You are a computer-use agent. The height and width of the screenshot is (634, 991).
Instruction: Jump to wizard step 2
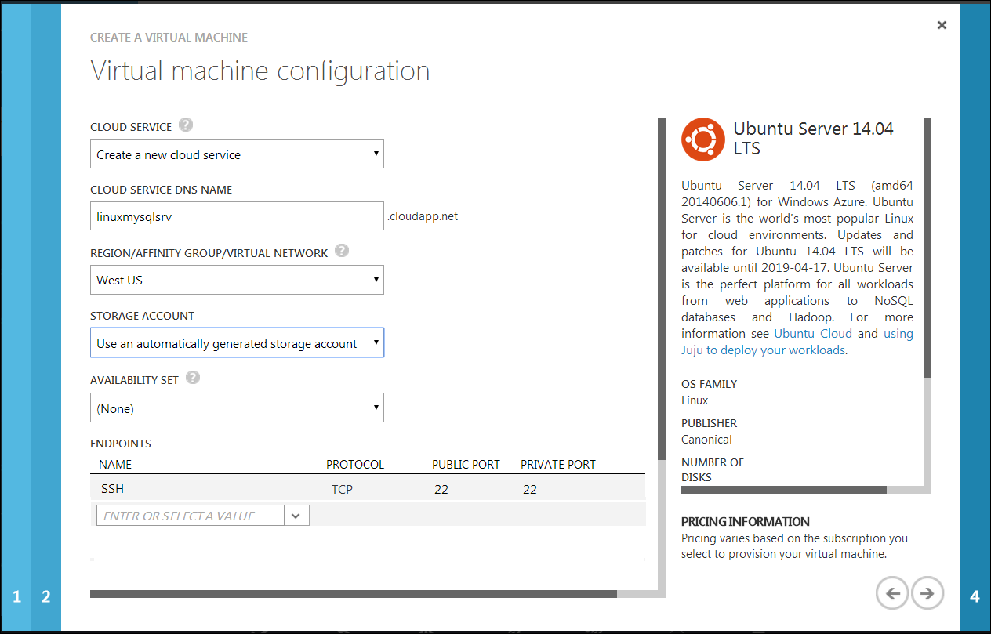point(45,597)
